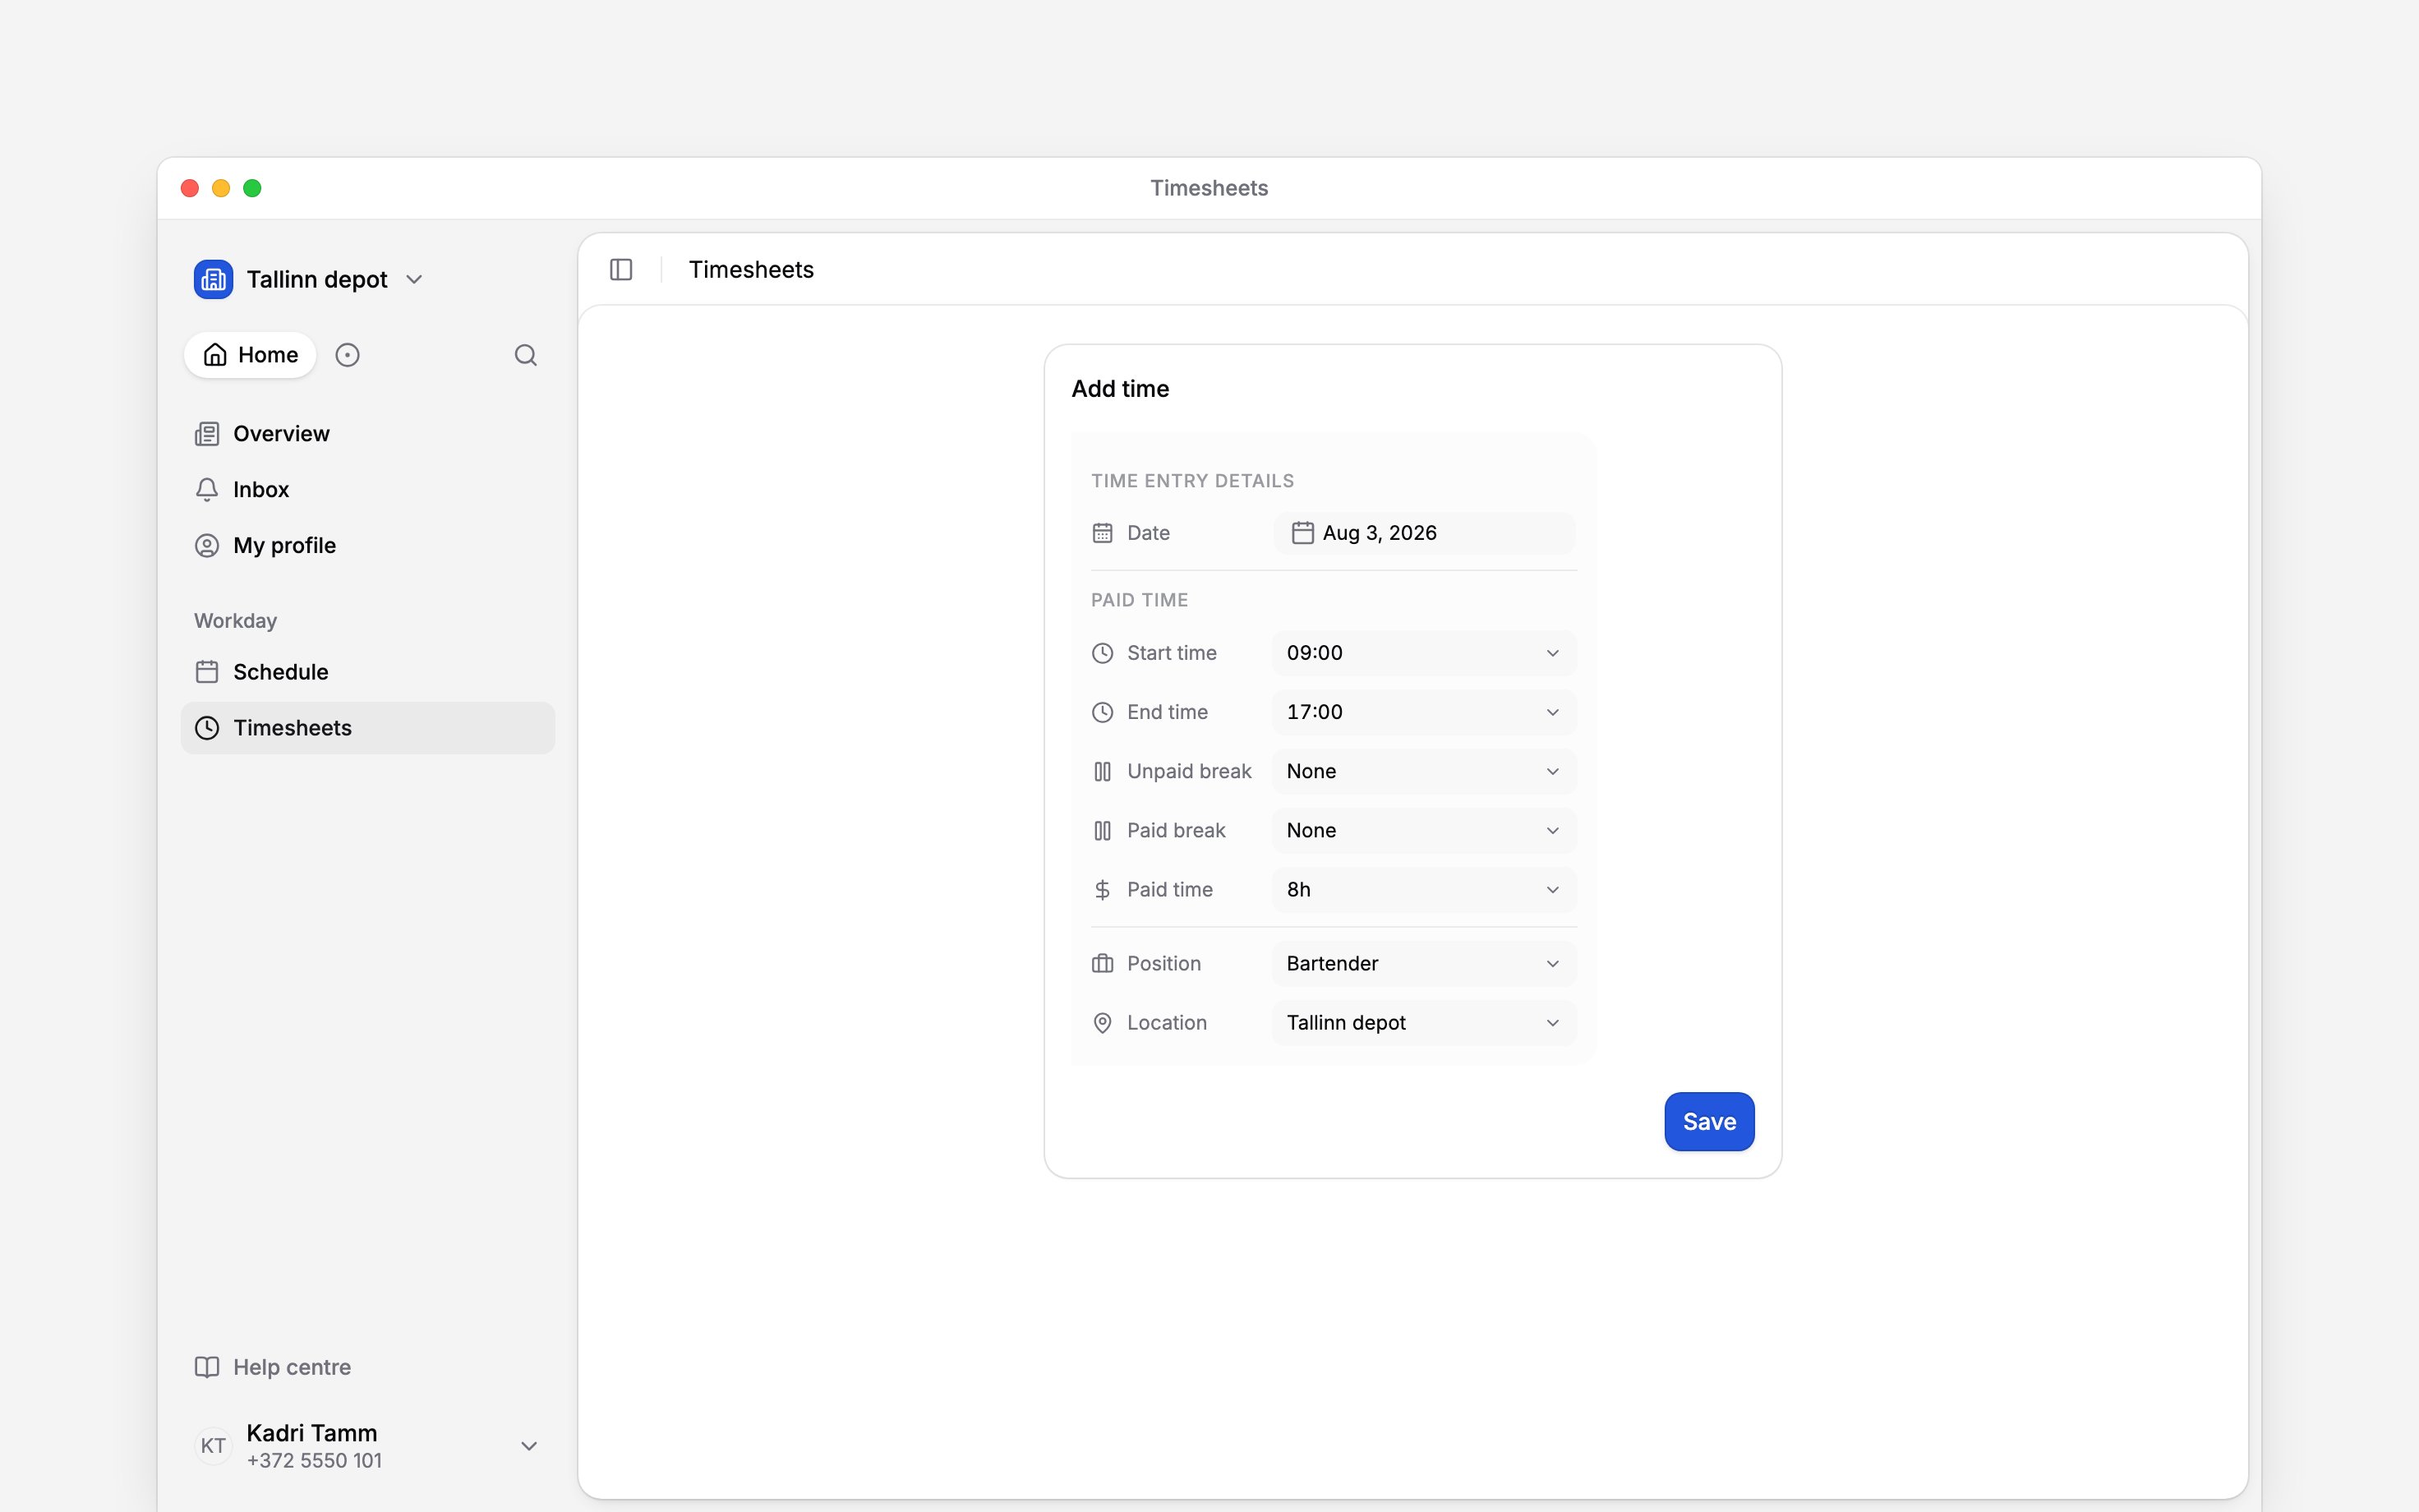Open the Paid break dropdown
Viewport: 2419px width, 1512px height.
1425,830
